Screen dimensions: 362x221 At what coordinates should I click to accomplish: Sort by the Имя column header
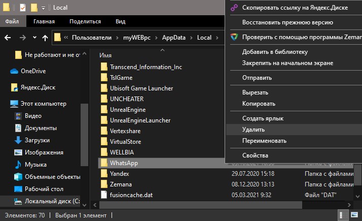[x=105, y=55]
